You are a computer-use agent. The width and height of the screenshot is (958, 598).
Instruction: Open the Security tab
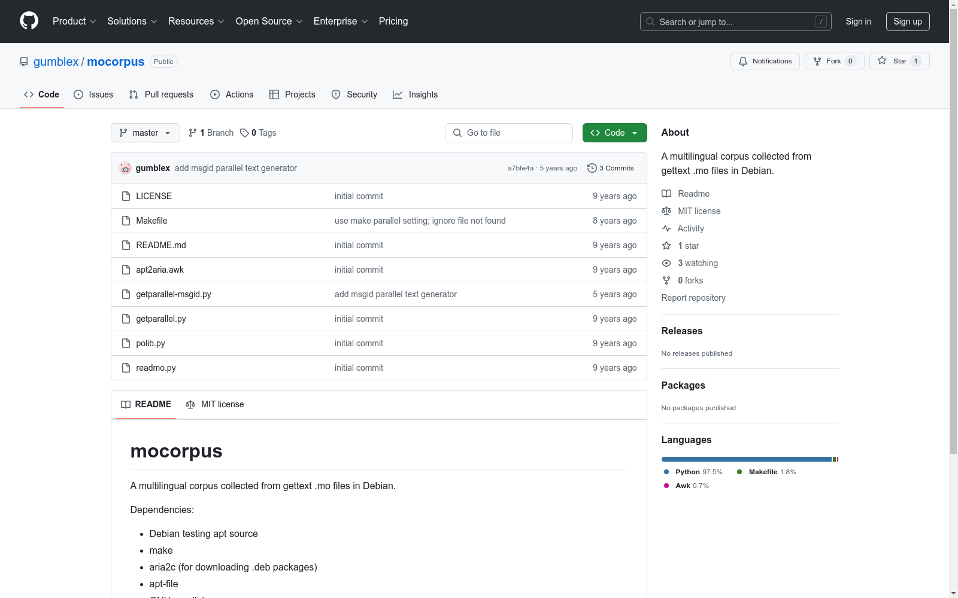[354, 94]
